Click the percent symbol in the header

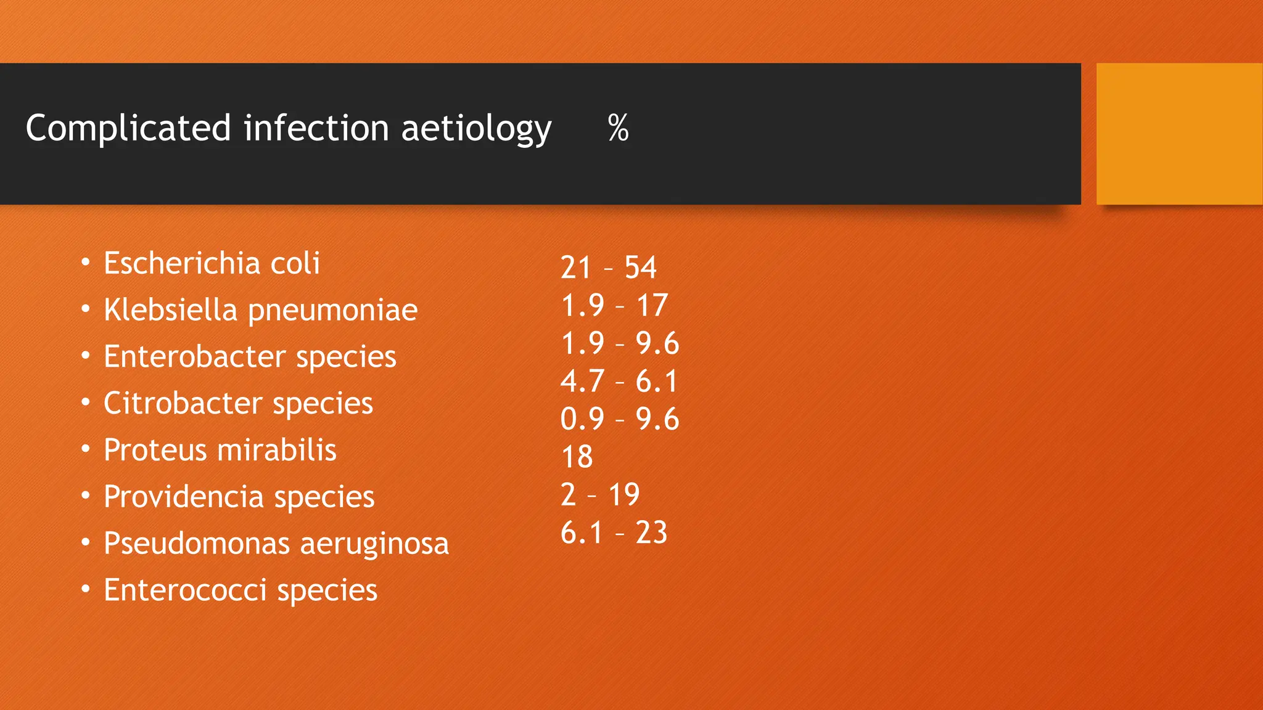(x=618, y=128)
